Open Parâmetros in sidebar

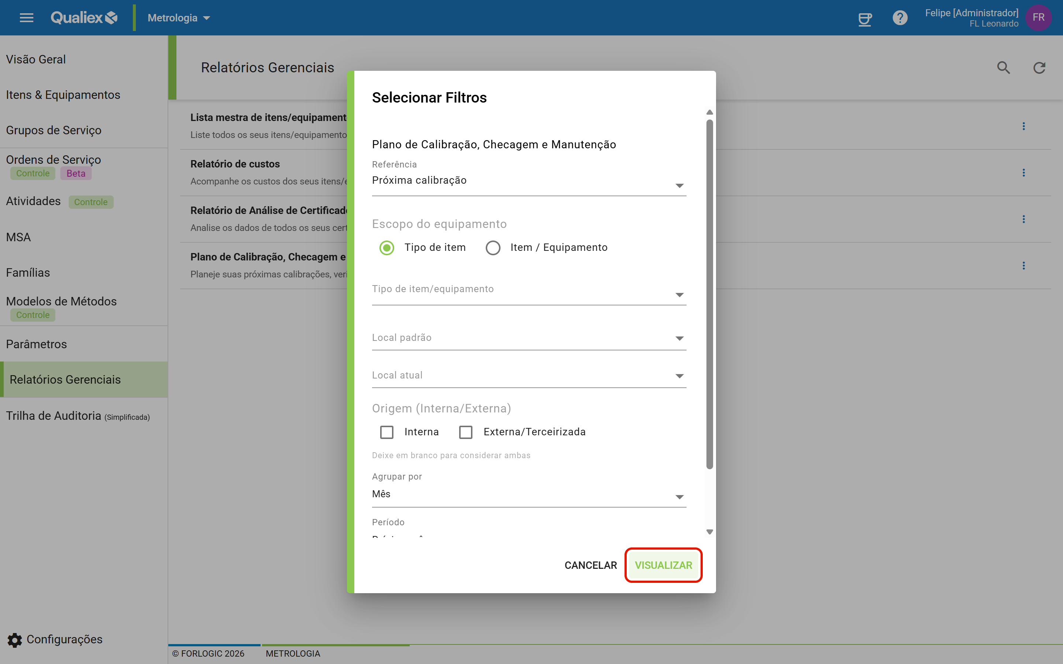click(83, 344)
